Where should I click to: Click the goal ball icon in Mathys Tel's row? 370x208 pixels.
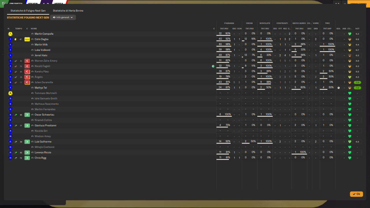(338, 88)
